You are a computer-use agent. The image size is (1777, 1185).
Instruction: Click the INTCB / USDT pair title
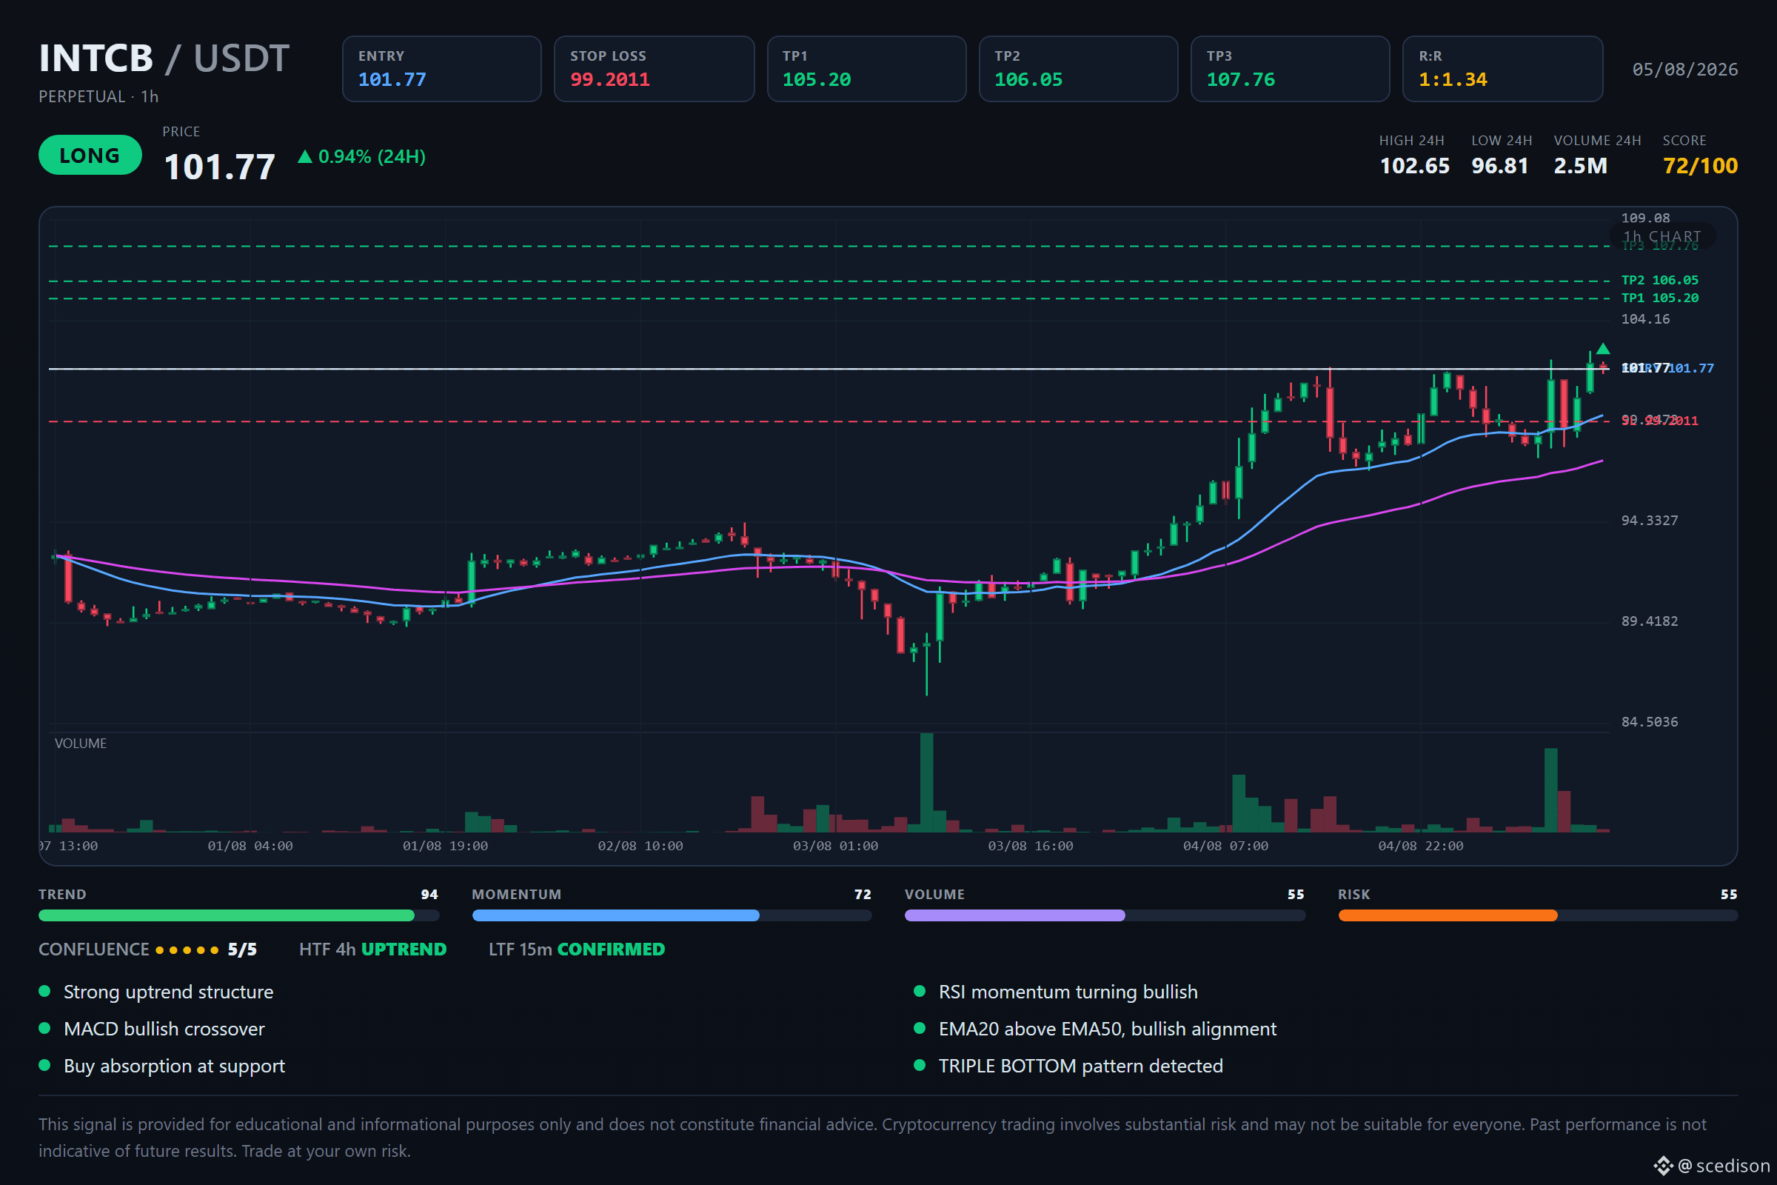pos(164,59)
